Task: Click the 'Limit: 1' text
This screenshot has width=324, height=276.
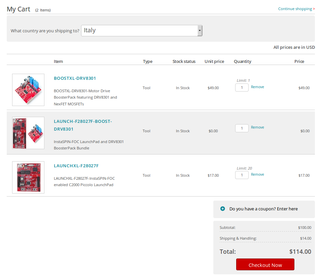Action: point(243,80)
